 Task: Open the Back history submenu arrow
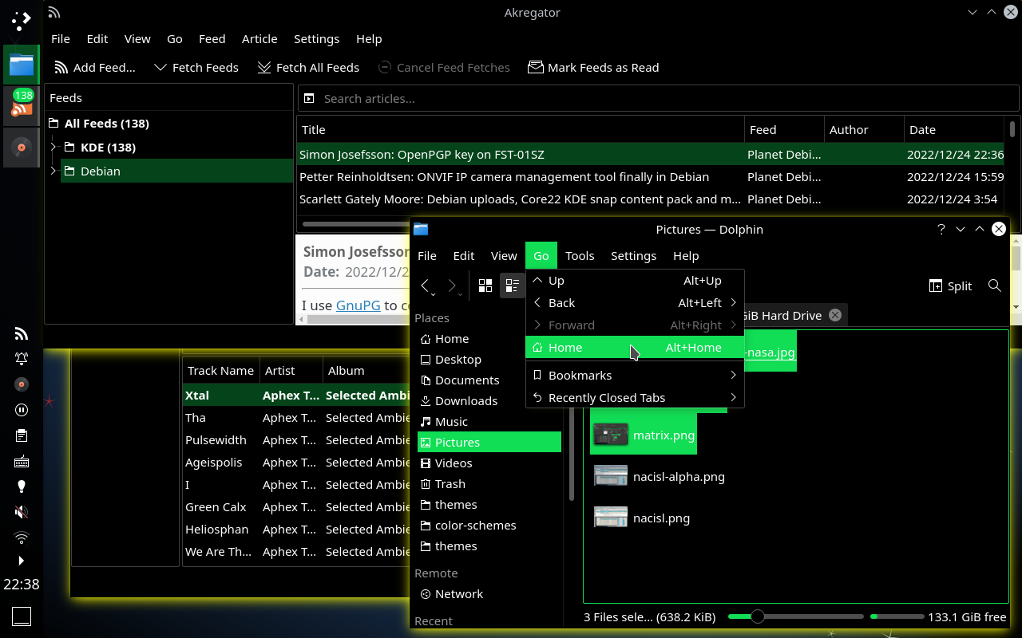coord(733,303)
